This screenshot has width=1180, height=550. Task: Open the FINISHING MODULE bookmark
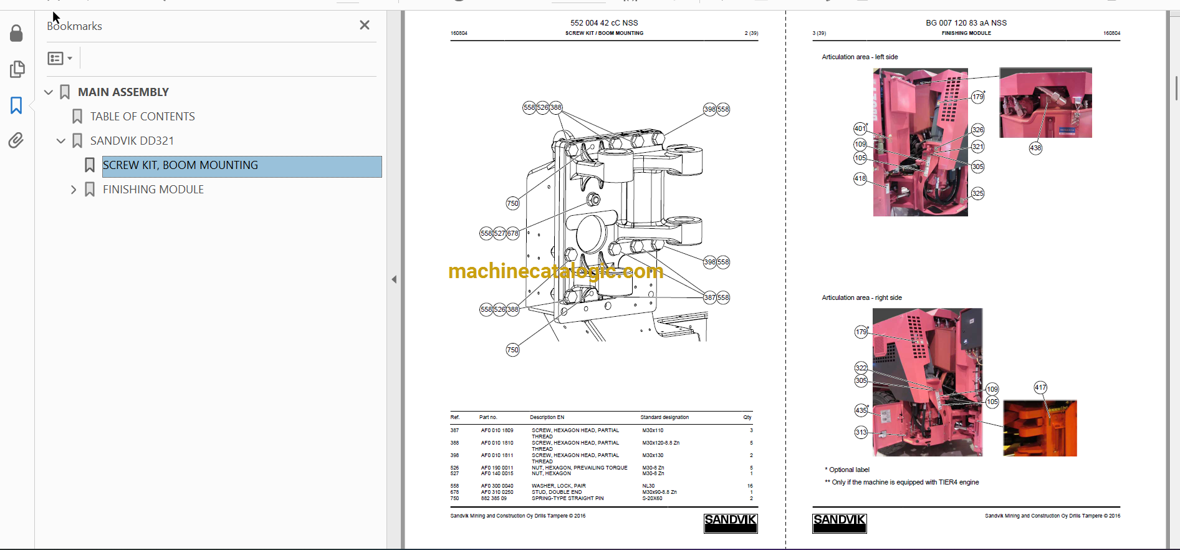click(x=153, y=190)
